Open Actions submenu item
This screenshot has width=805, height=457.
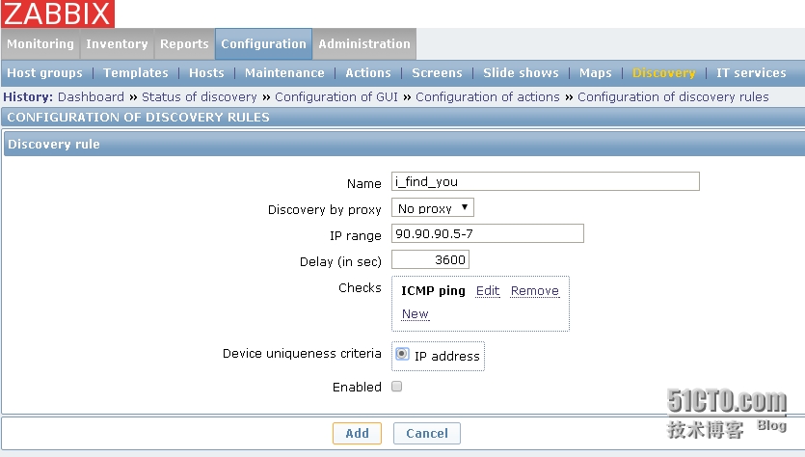coord(368,73)
